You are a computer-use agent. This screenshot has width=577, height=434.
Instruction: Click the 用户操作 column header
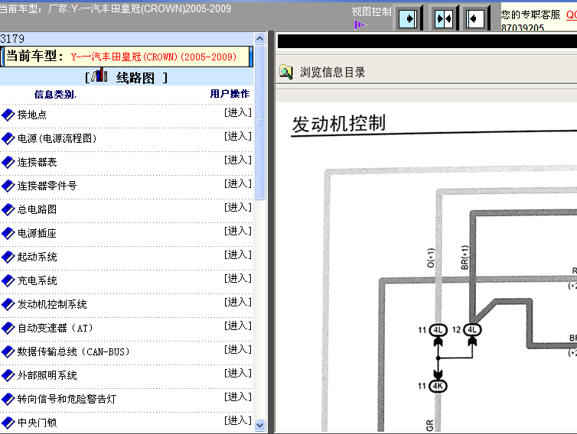(x=230, y=94)
